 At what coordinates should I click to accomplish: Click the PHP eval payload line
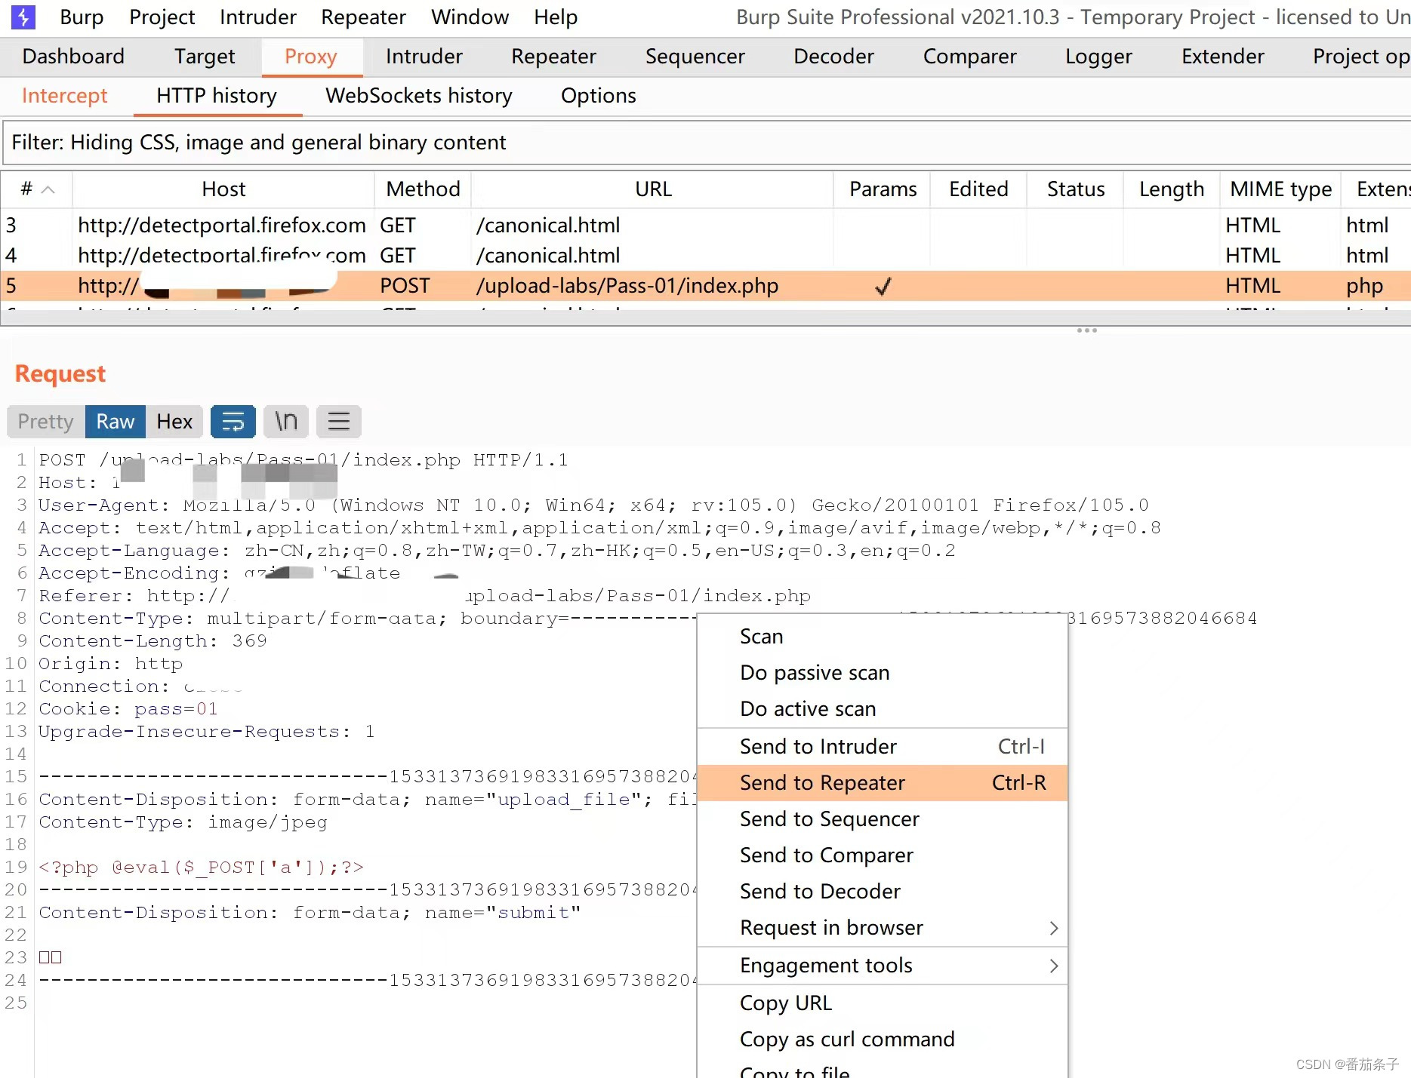201,867
